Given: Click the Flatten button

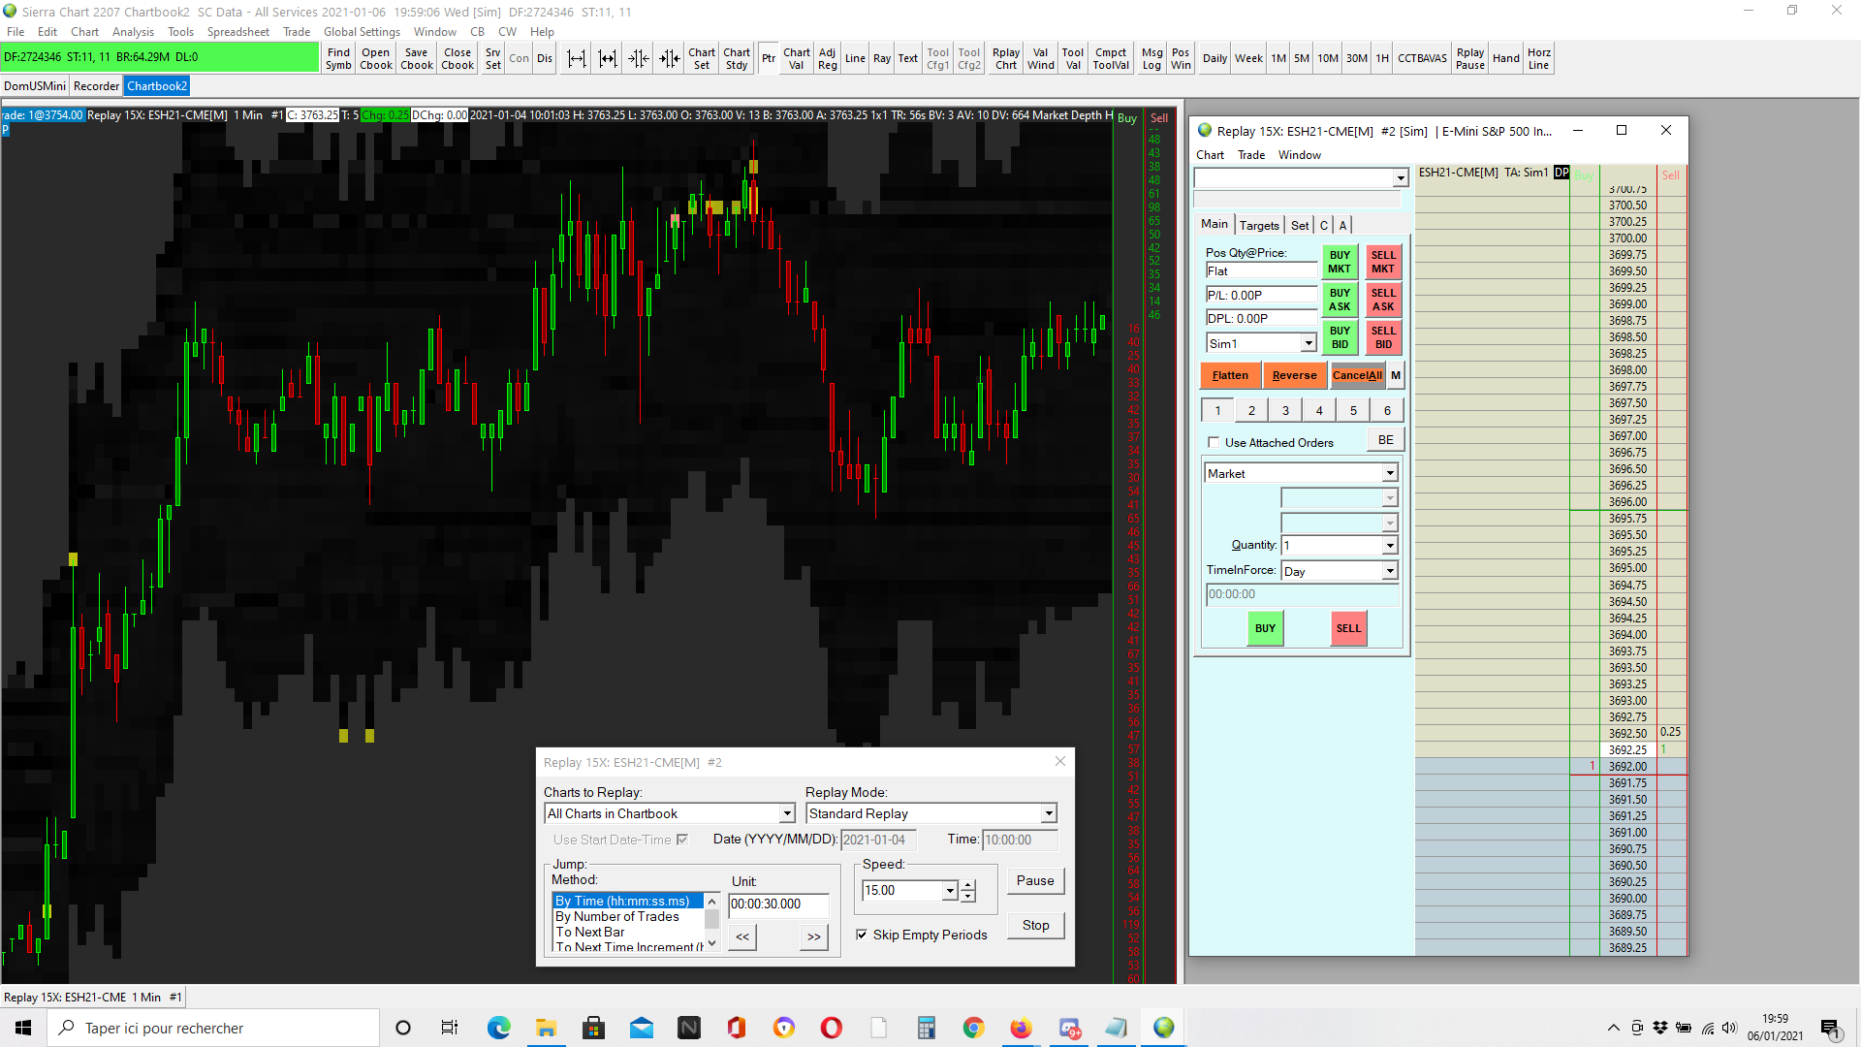Looking at the screenshot, I should (x=1230, y=375).
